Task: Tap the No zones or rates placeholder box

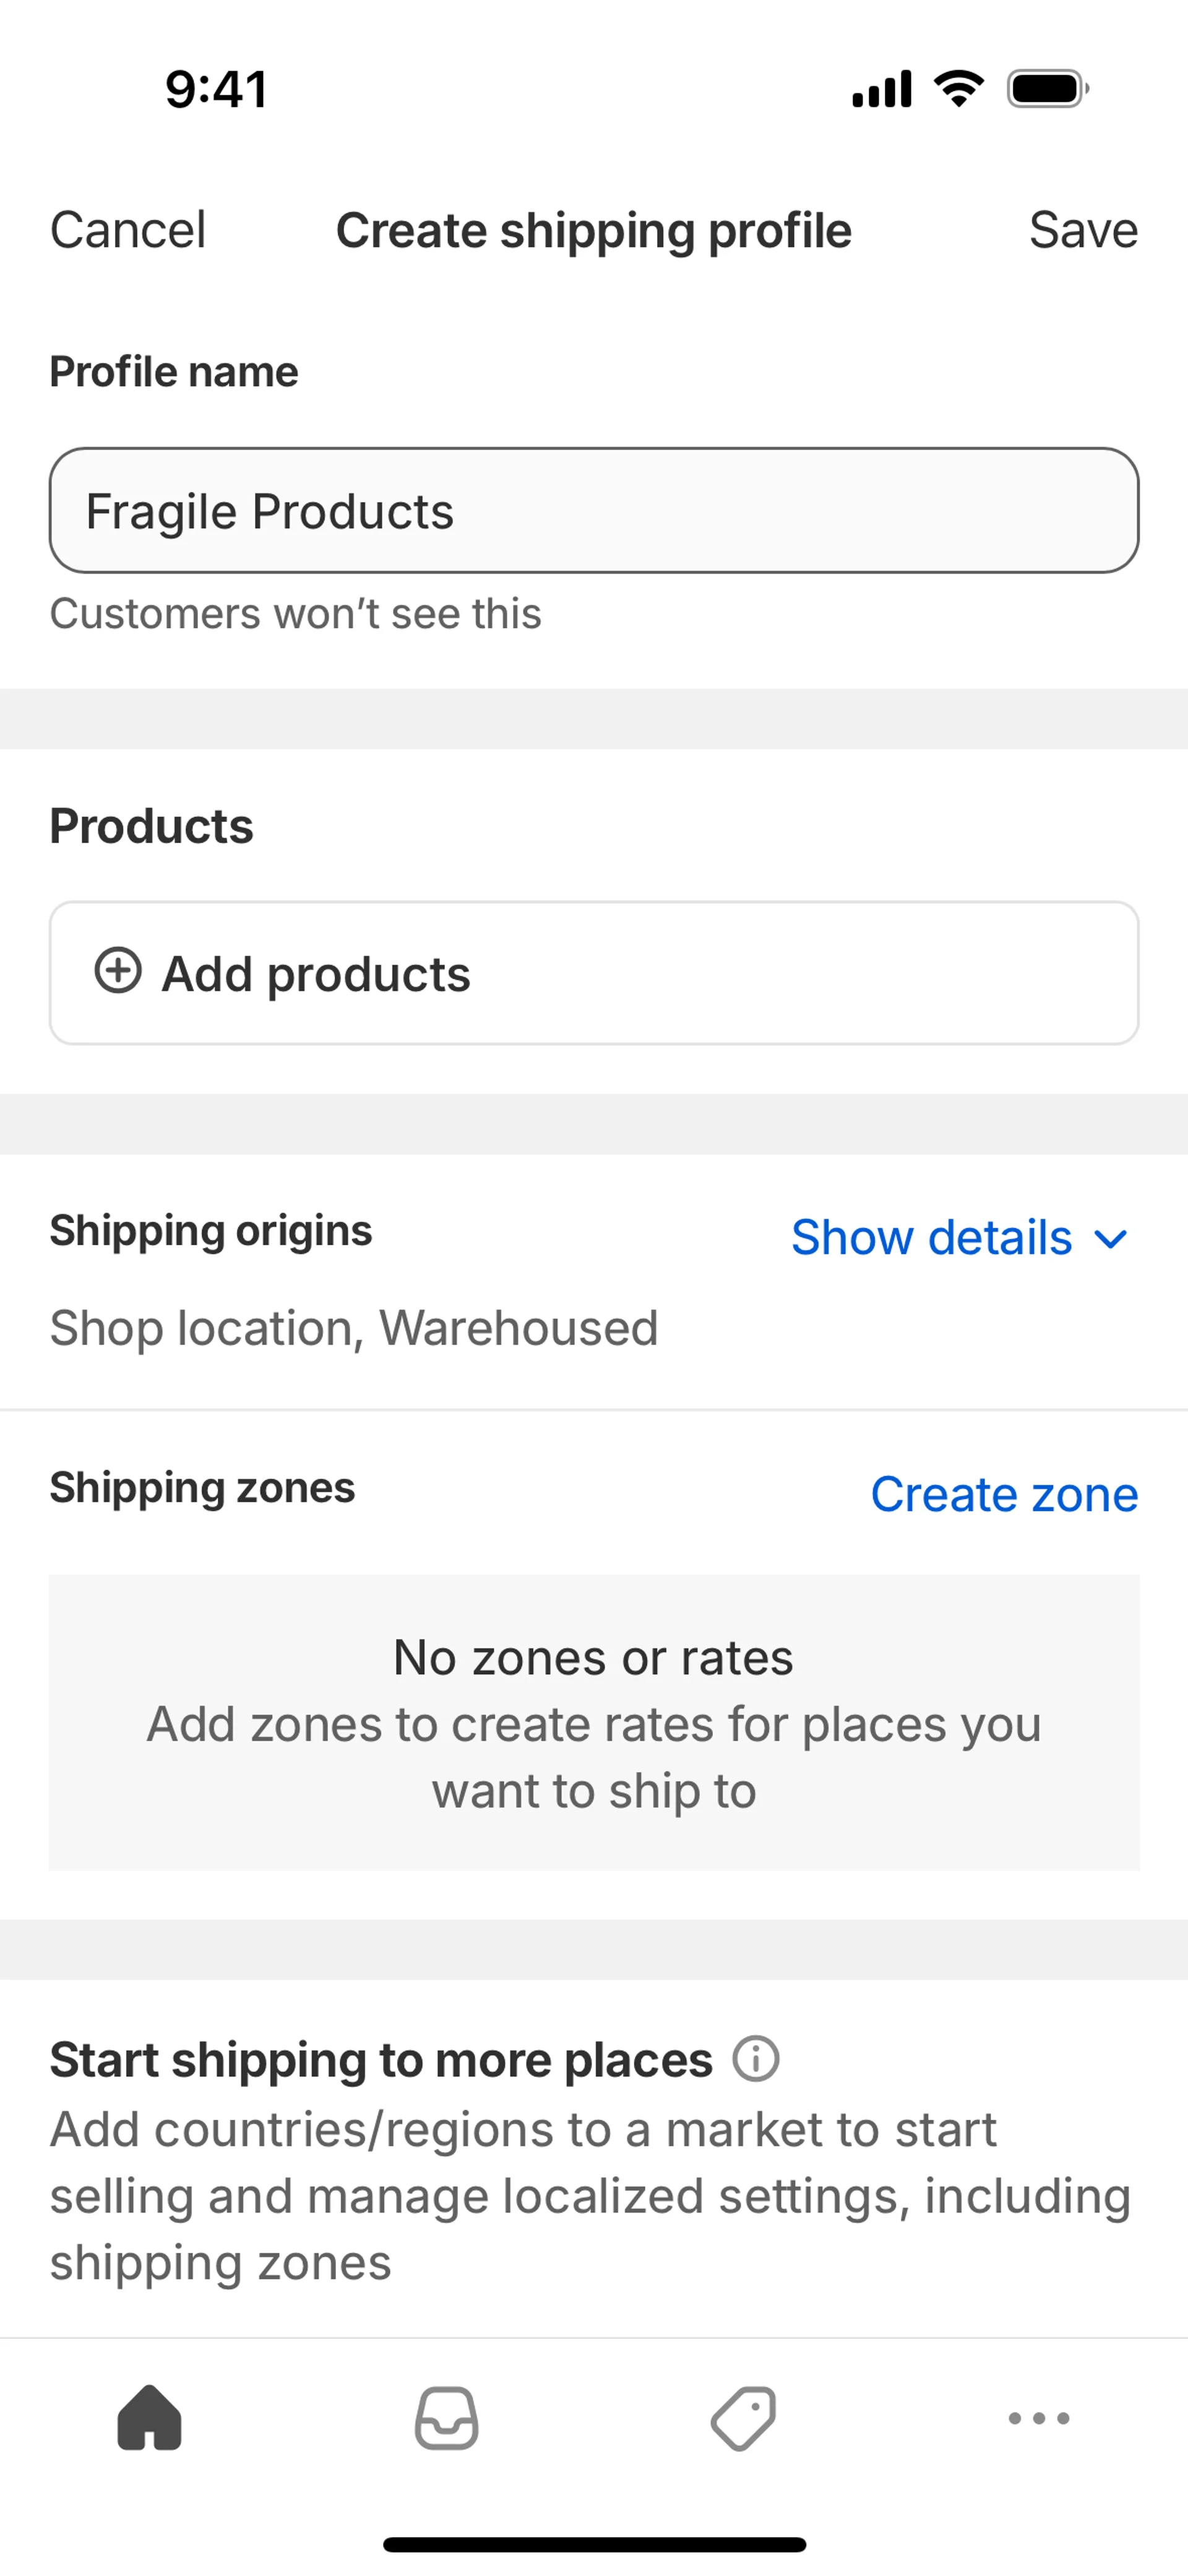Action: click(594, 1722)
